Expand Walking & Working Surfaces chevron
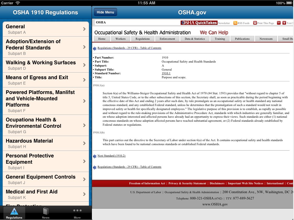 point(84,65)
